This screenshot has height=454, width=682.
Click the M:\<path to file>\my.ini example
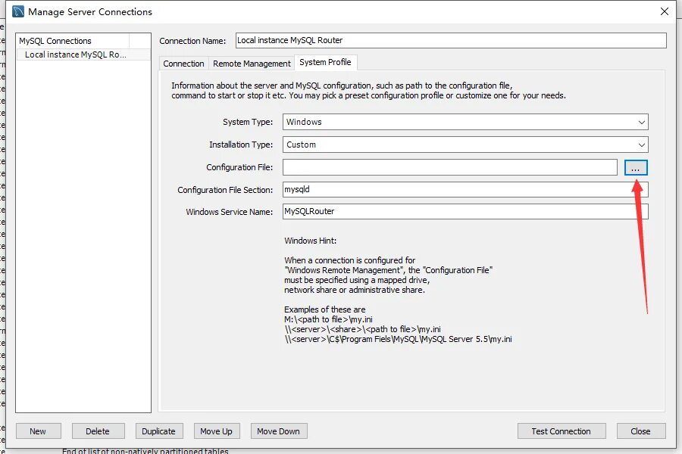tap(328, 319)
